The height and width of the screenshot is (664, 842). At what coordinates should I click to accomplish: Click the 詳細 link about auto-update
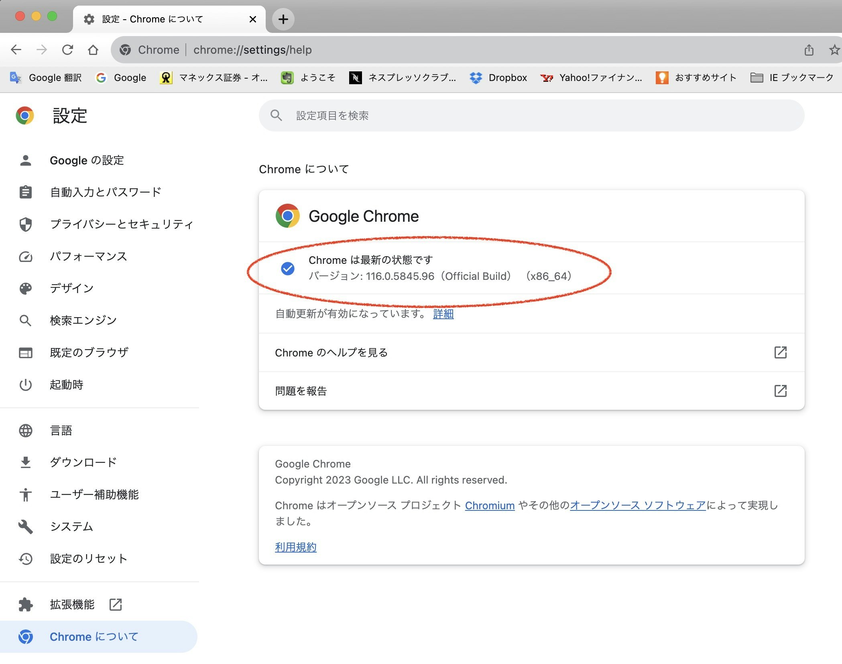443,314
